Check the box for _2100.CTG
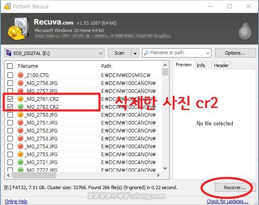259x205 pixels. pos(10,75)
